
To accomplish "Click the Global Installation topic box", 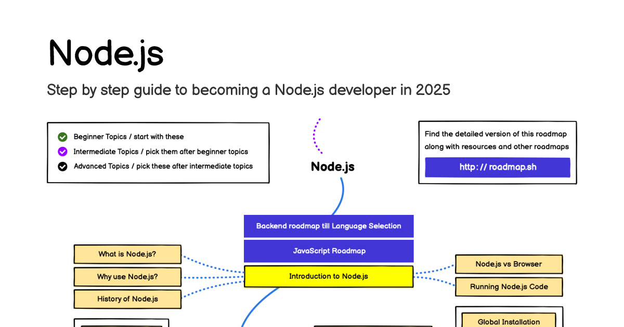I will click(x=509, y=321).
